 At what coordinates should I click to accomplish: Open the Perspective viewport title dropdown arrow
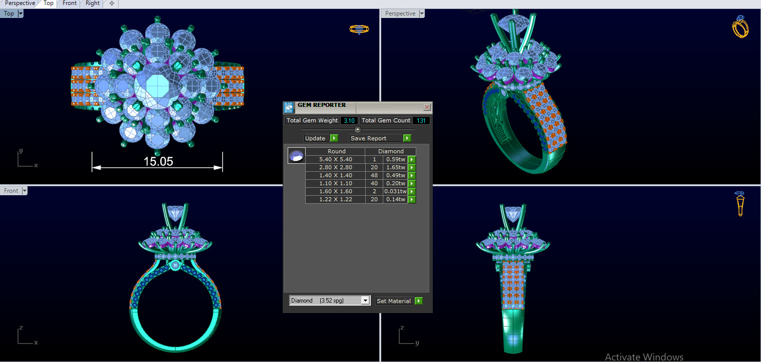point(422,13)
